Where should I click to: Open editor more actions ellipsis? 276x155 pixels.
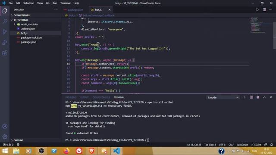[x=271, y=9]
